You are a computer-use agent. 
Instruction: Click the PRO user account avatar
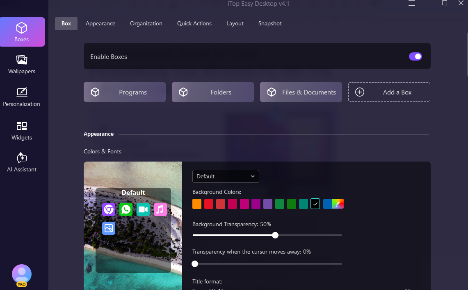coord(22,274)
